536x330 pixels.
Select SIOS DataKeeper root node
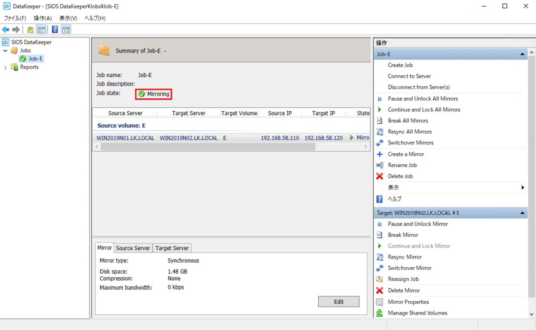point(31,42)
